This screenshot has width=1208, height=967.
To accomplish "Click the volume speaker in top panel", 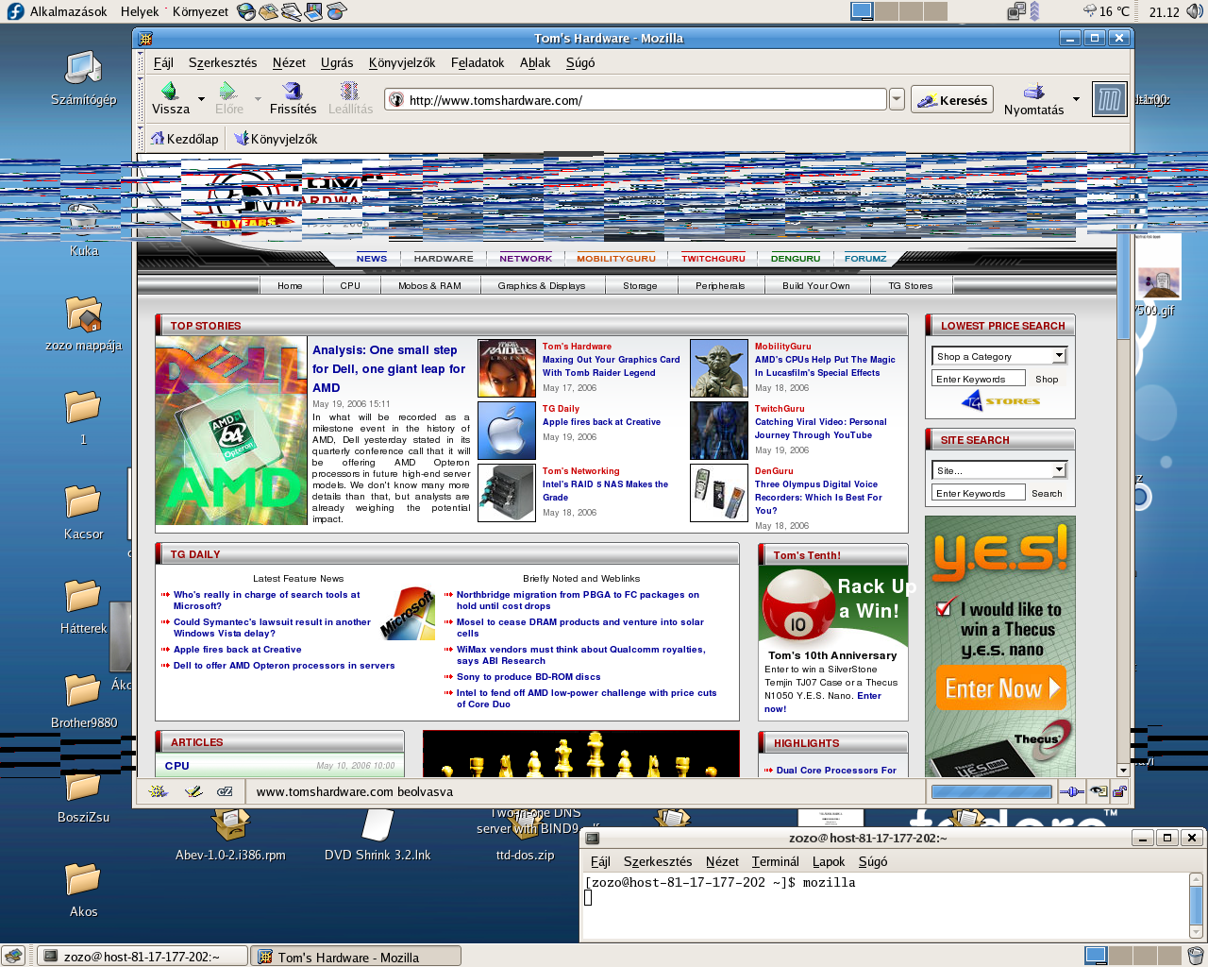I will pos(1195,11).
